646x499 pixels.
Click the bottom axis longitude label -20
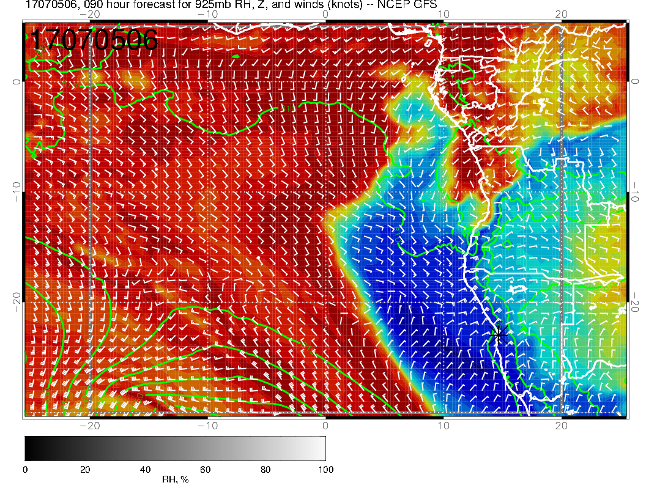90,426
